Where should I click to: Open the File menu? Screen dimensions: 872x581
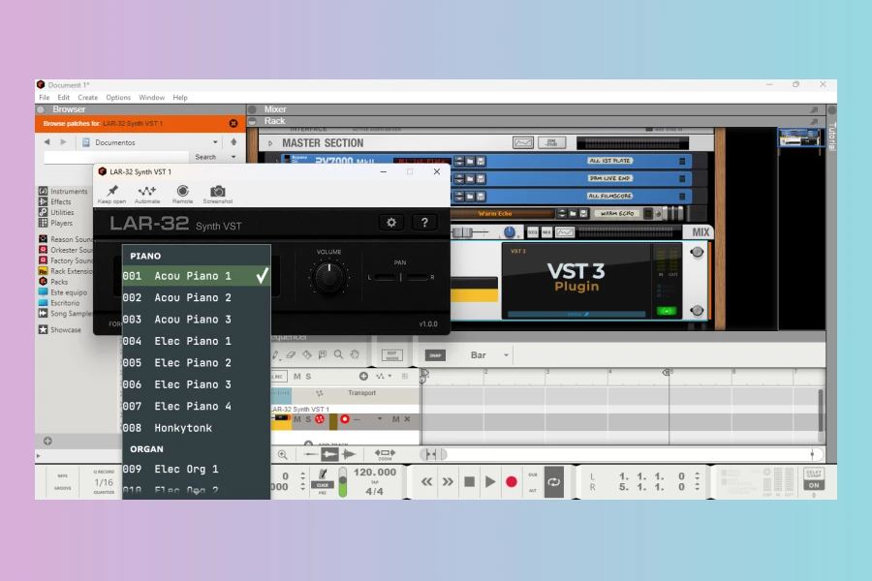coord(44,97)
